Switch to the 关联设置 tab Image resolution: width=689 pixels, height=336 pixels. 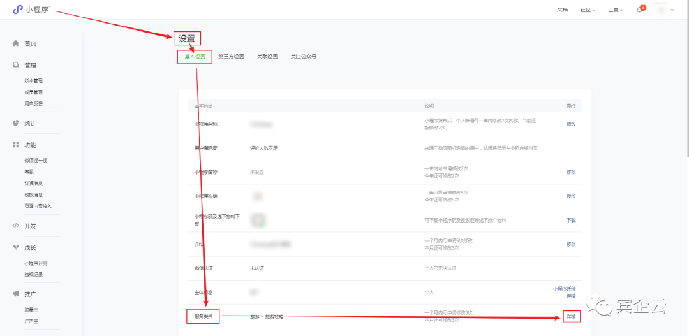[x=267, y=57]
